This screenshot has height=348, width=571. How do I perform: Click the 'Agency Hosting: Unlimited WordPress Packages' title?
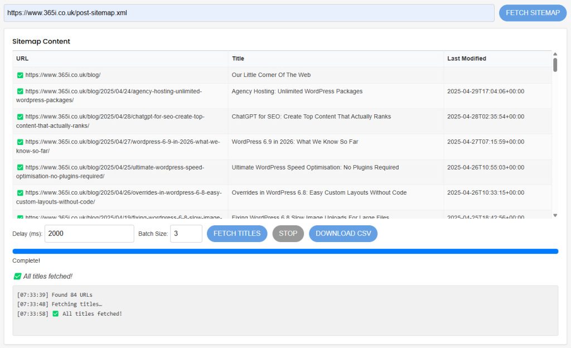coord(297,91)
